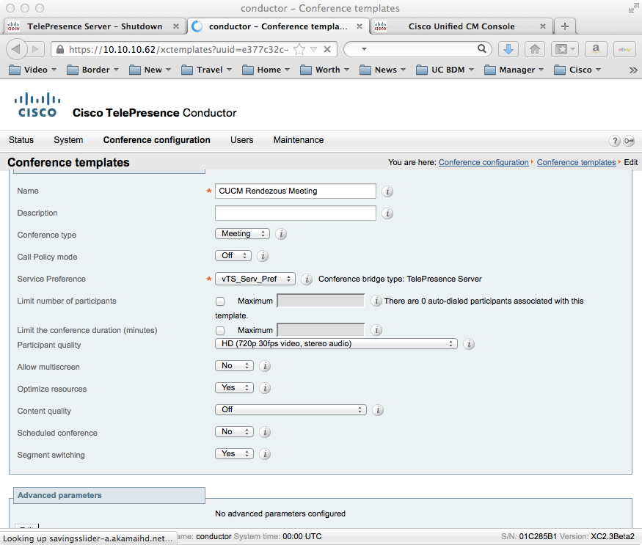Open the Content quality dropdown

point(291,409)
